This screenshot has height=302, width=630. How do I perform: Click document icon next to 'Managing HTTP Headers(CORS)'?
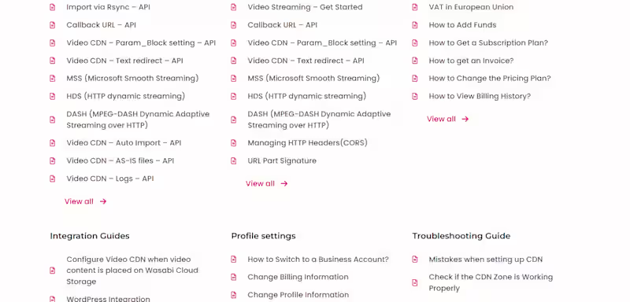pyautogui.click(x=233, y=143)
